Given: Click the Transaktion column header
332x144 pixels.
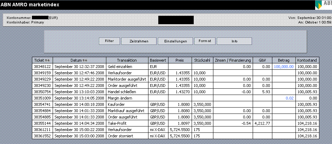Looking at the screenshot, I should (127, 60).
